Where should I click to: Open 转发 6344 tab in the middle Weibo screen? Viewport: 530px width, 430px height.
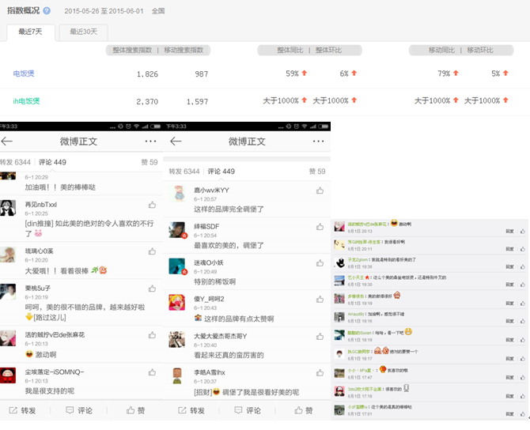point(184,172)
